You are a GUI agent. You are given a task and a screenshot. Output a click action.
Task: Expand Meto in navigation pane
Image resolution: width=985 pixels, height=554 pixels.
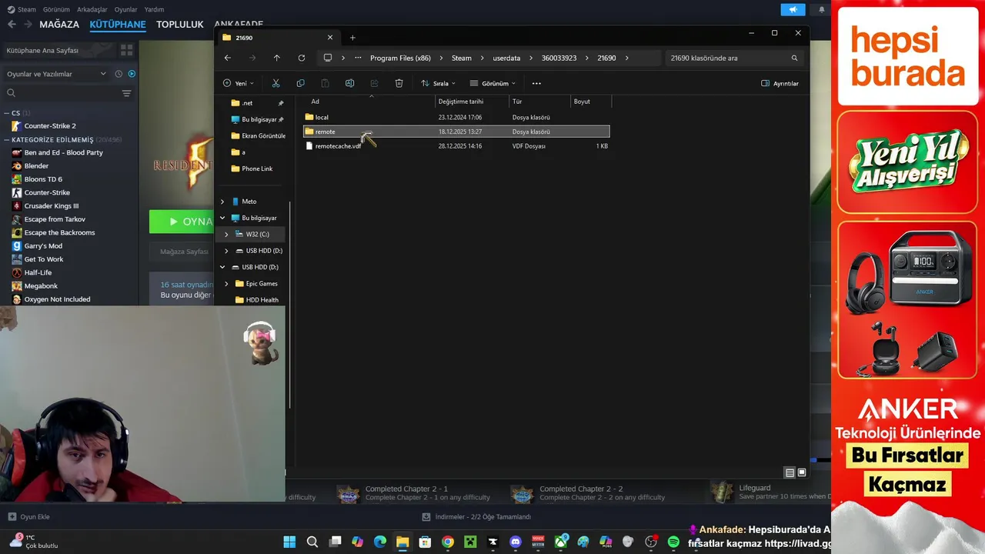(x=222, y=202)
